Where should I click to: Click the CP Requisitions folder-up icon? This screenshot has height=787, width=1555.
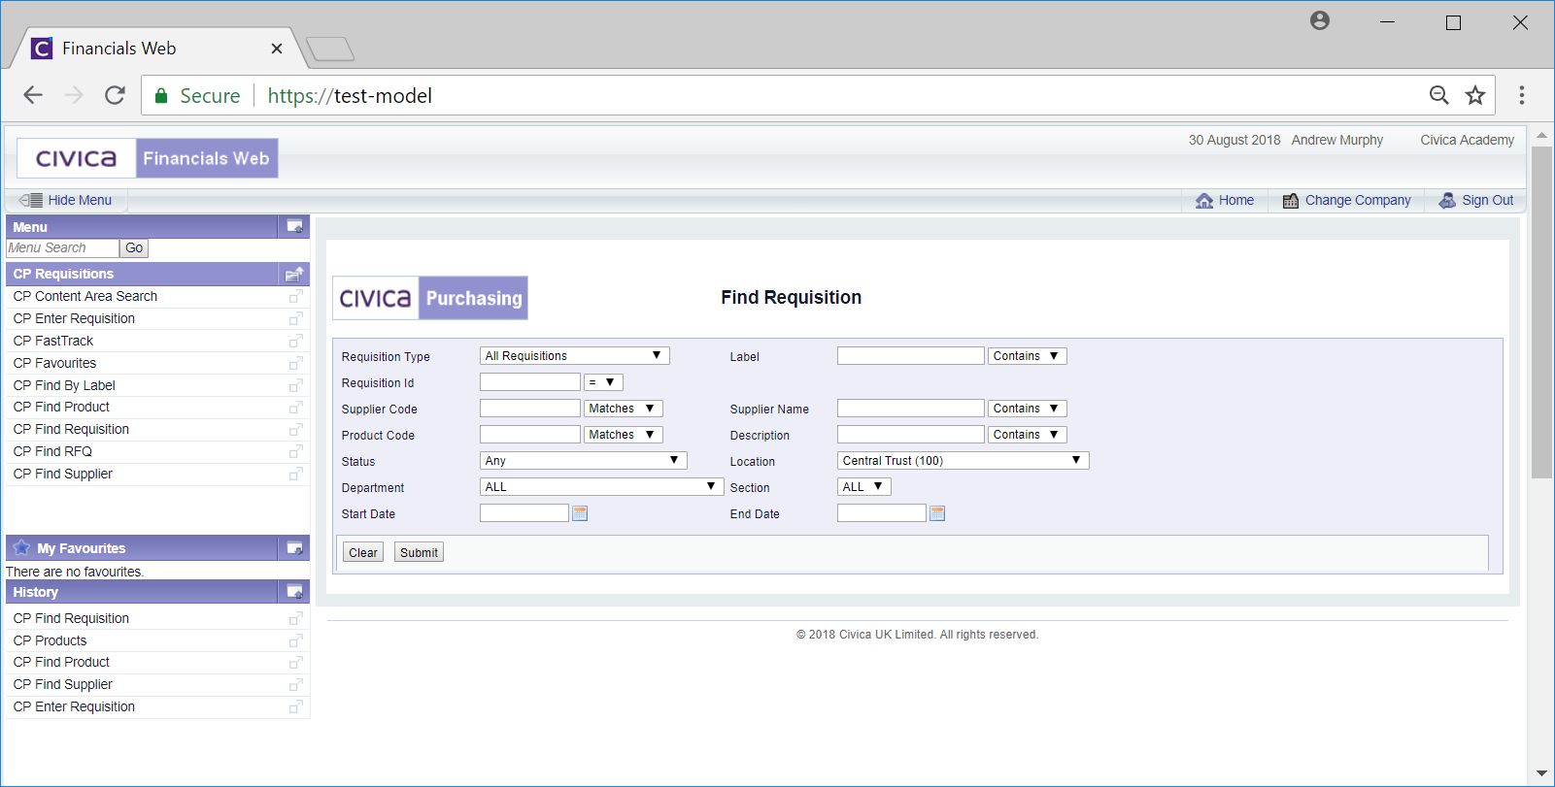294,274
